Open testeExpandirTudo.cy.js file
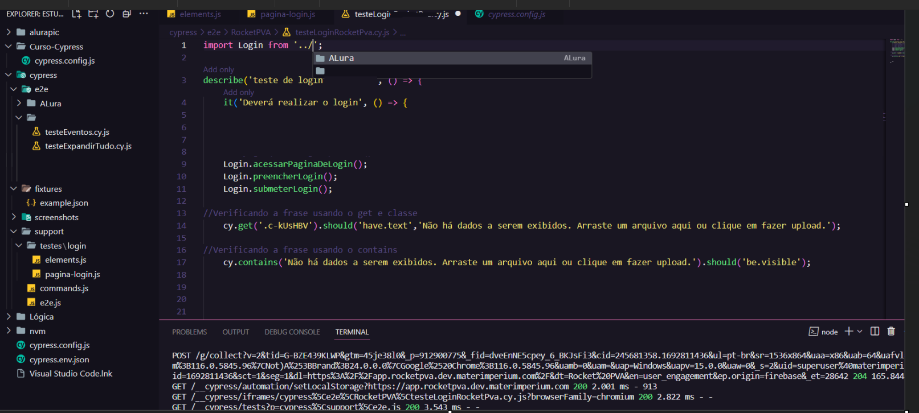 pos(88,146)
